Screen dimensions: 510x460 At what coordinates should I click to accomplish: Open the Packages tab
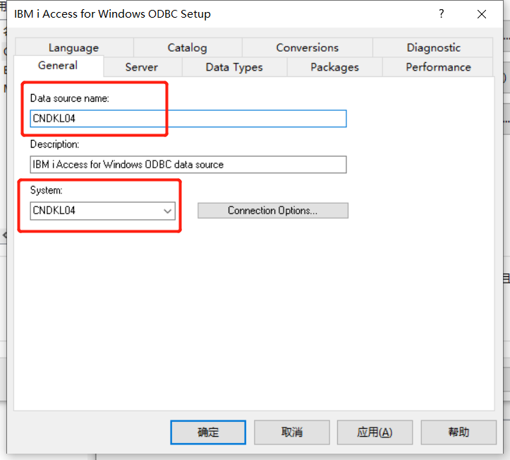point(334,67)
